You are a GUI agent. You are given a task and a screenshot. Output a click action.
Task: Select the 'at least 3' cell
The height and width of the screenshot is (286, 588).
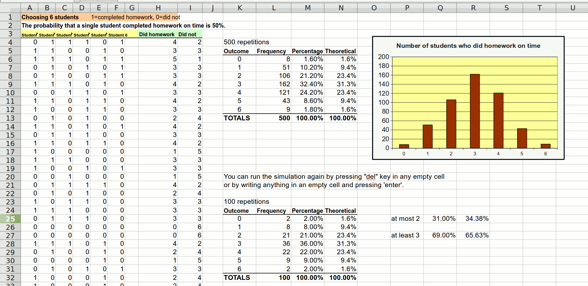click(405, 235)
